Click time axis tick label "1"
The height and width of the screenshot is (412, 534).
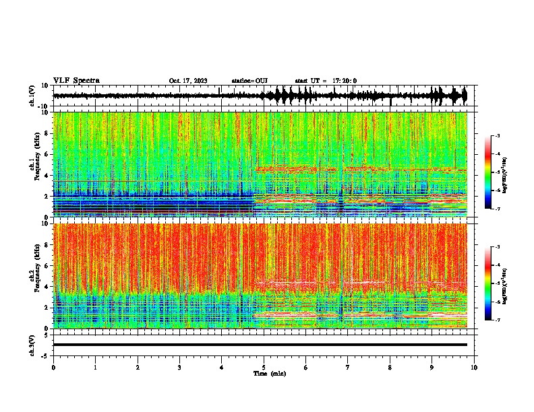click(x=95, y=367)
